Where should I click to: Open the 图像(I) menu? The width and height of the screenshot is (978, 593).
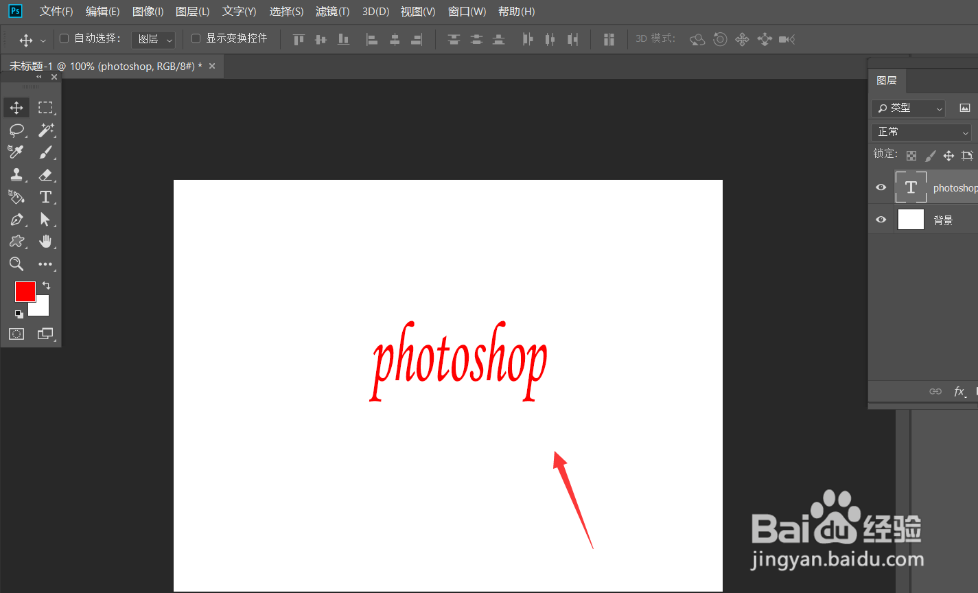tap(148, 12)
